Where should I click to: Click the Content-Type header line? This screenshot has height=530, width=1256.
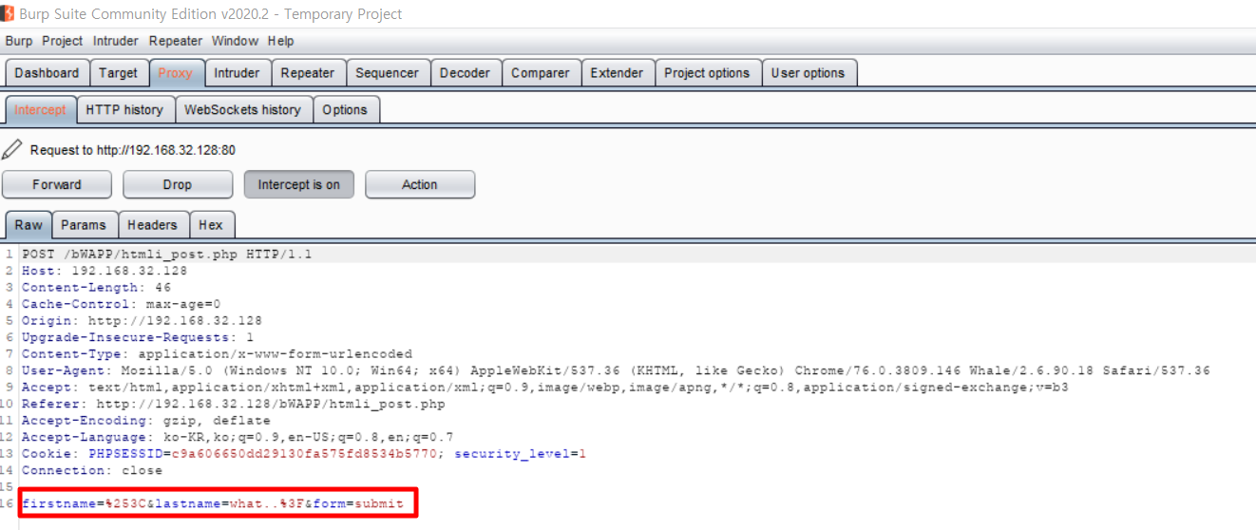click(217, 353)
